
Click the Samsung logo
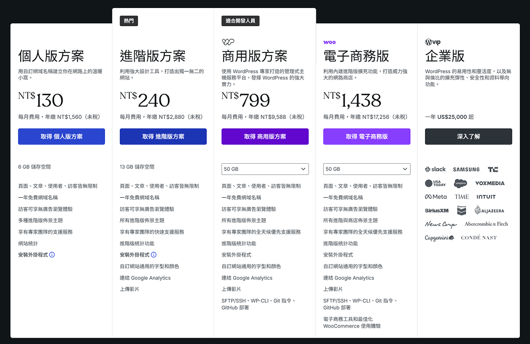[466, 169]
